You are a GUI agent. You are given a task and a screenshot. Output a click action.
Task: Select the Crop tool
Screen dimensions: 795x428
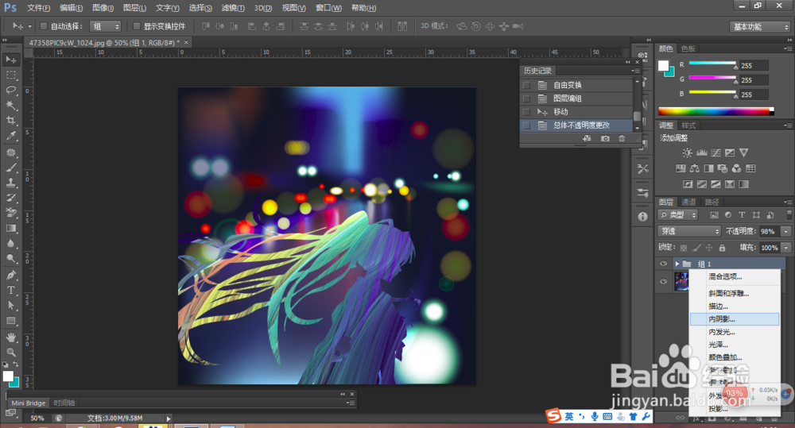point(10,121)
